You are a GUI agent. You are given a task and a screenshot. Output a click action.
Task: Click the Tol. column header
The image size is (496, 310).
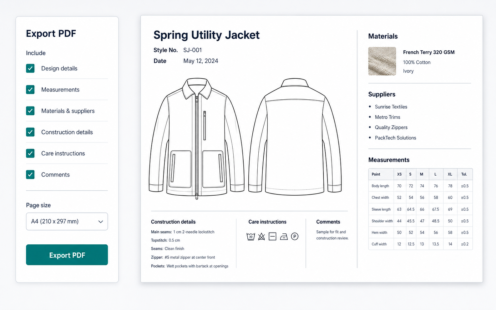click(464, 174)
